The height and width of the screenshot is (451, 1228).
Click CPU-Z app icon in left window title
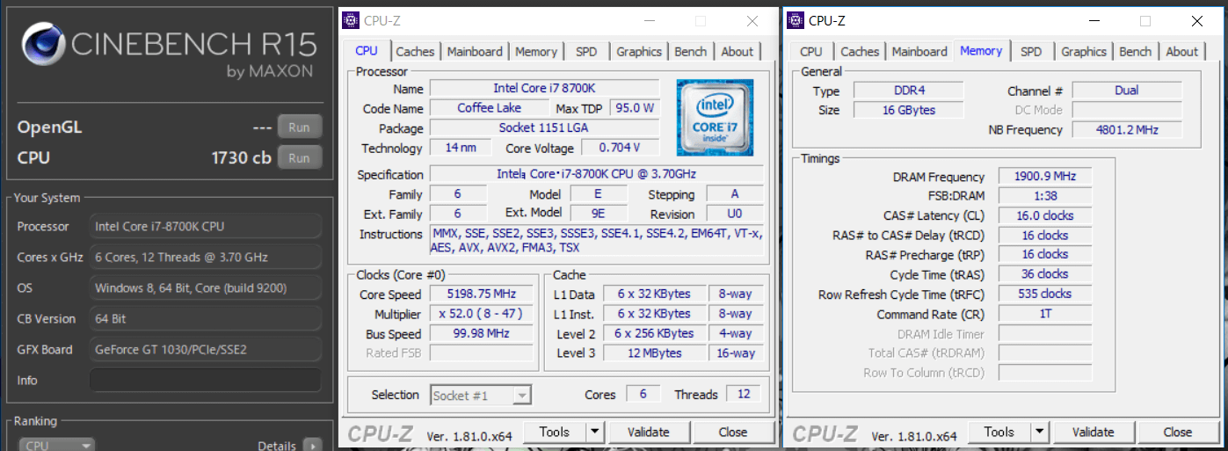pos(351,20)
